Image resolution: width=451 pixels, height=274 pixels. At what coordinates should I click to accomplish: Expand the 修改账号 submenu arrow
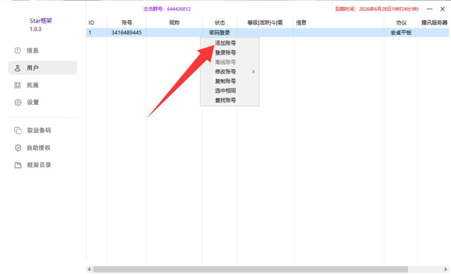(x=253, y=71)
